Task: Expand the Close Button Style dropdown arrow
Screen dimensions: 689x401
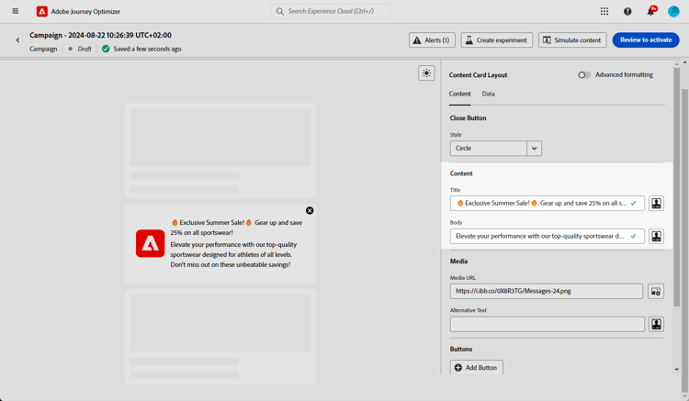Action: (534, 149)
